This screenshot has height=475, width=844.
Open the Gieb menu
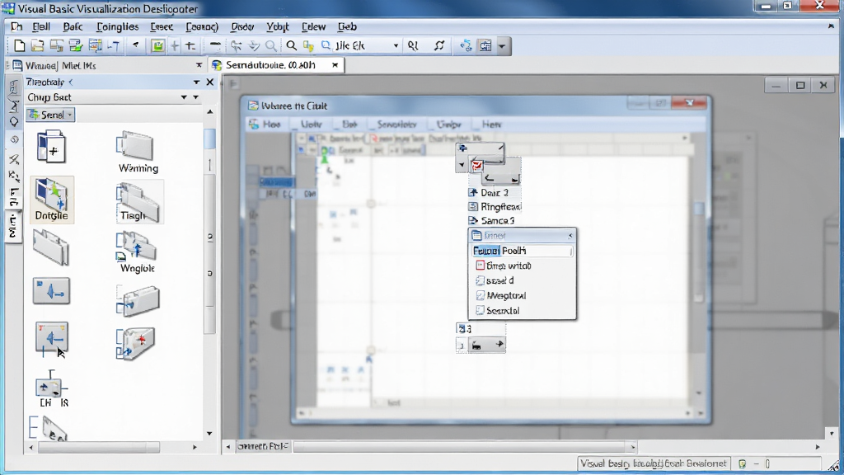tap(347, 26)
